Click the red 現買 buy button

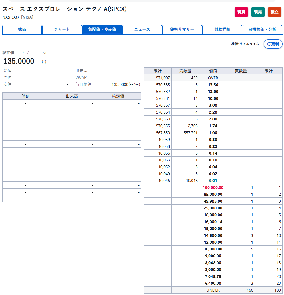pyautogui.click(x=241, y=12)
